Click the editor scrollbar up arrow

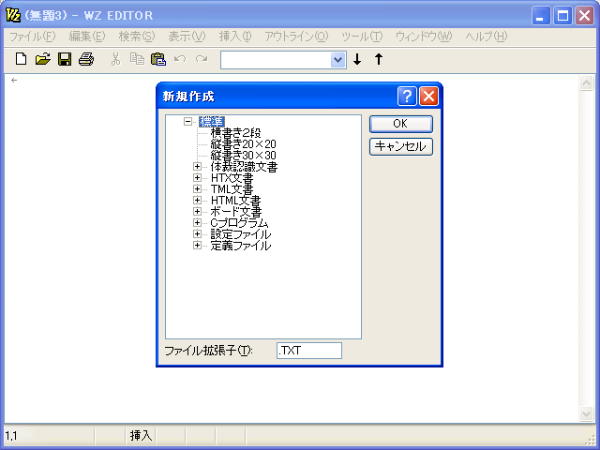coord(586,83)
